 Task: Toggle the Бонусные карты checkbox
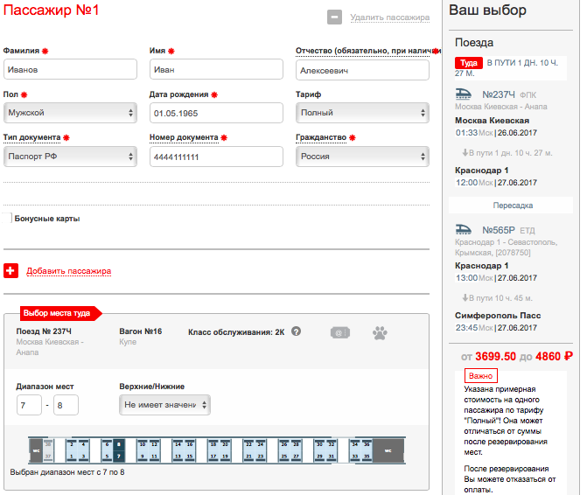click(x=7, y=218)
